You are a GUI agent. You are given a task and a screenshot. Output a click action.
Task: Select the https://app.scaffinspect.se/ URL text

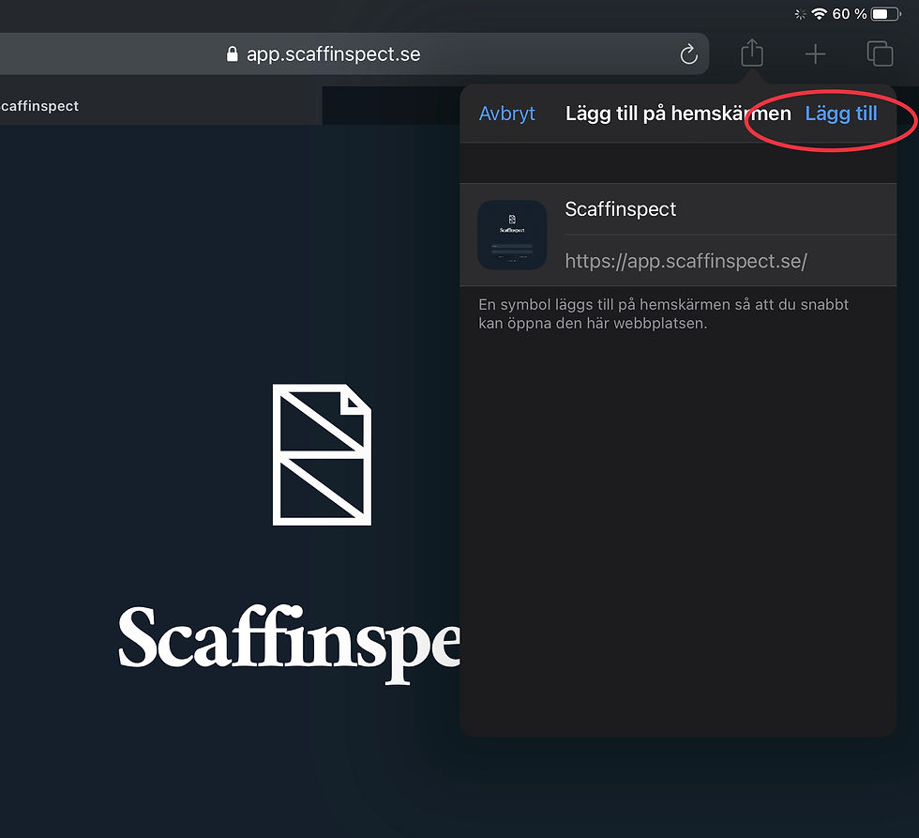point(685,260)
